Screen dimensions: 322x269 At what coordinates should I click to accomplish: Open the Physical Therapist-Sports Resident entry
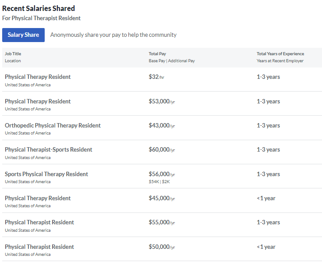(x=48, y=149)
